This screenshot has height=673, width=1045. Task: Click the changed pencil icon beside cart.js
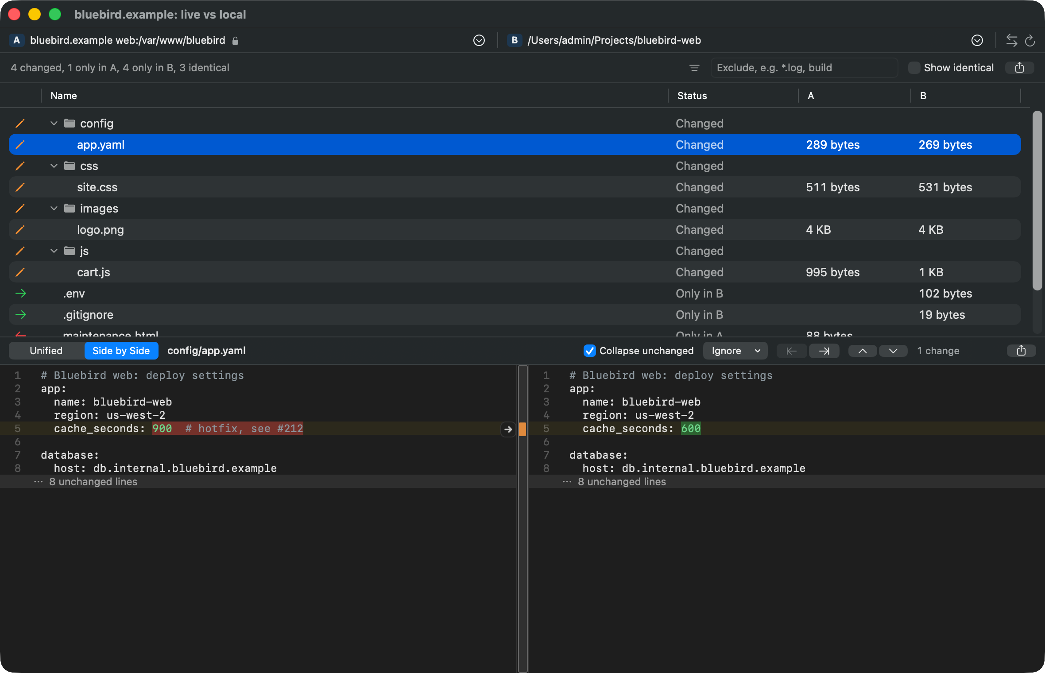[x=20, y=272]
